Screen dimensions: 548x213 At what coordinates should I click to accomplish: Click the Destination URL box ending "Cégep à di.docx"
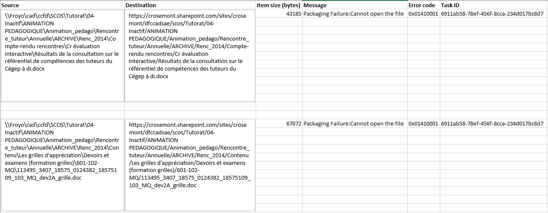(190, 56)
